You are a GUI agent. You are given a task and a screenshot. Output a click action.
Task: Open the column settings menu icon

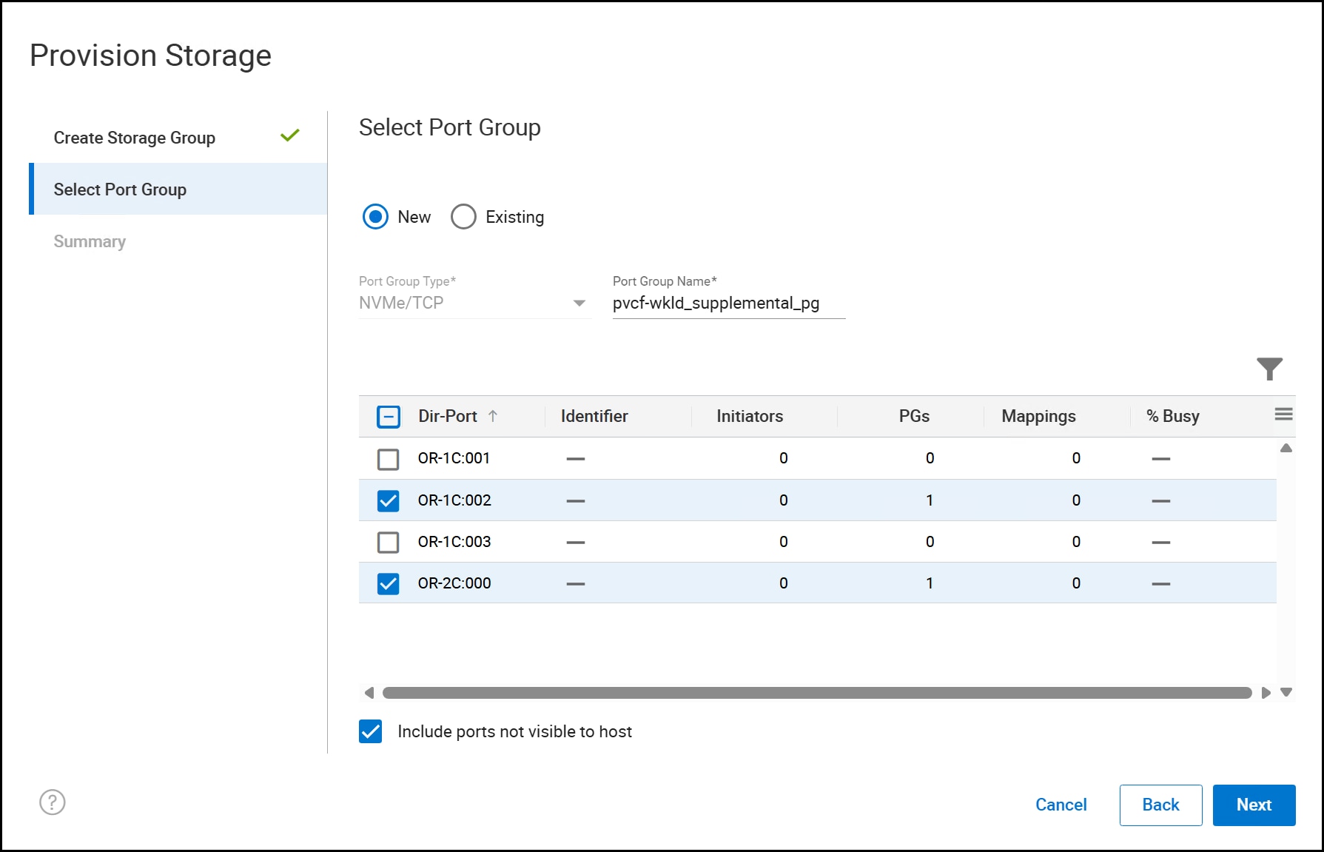tap(1283, 415)
